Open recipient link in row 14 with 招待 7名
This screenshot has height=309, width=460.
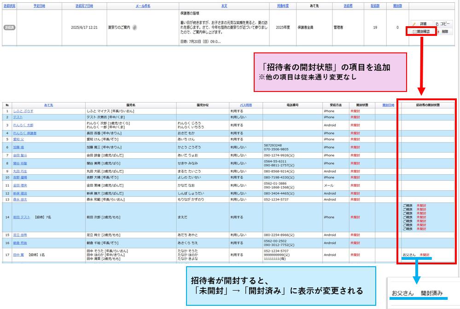click(22, 217)
